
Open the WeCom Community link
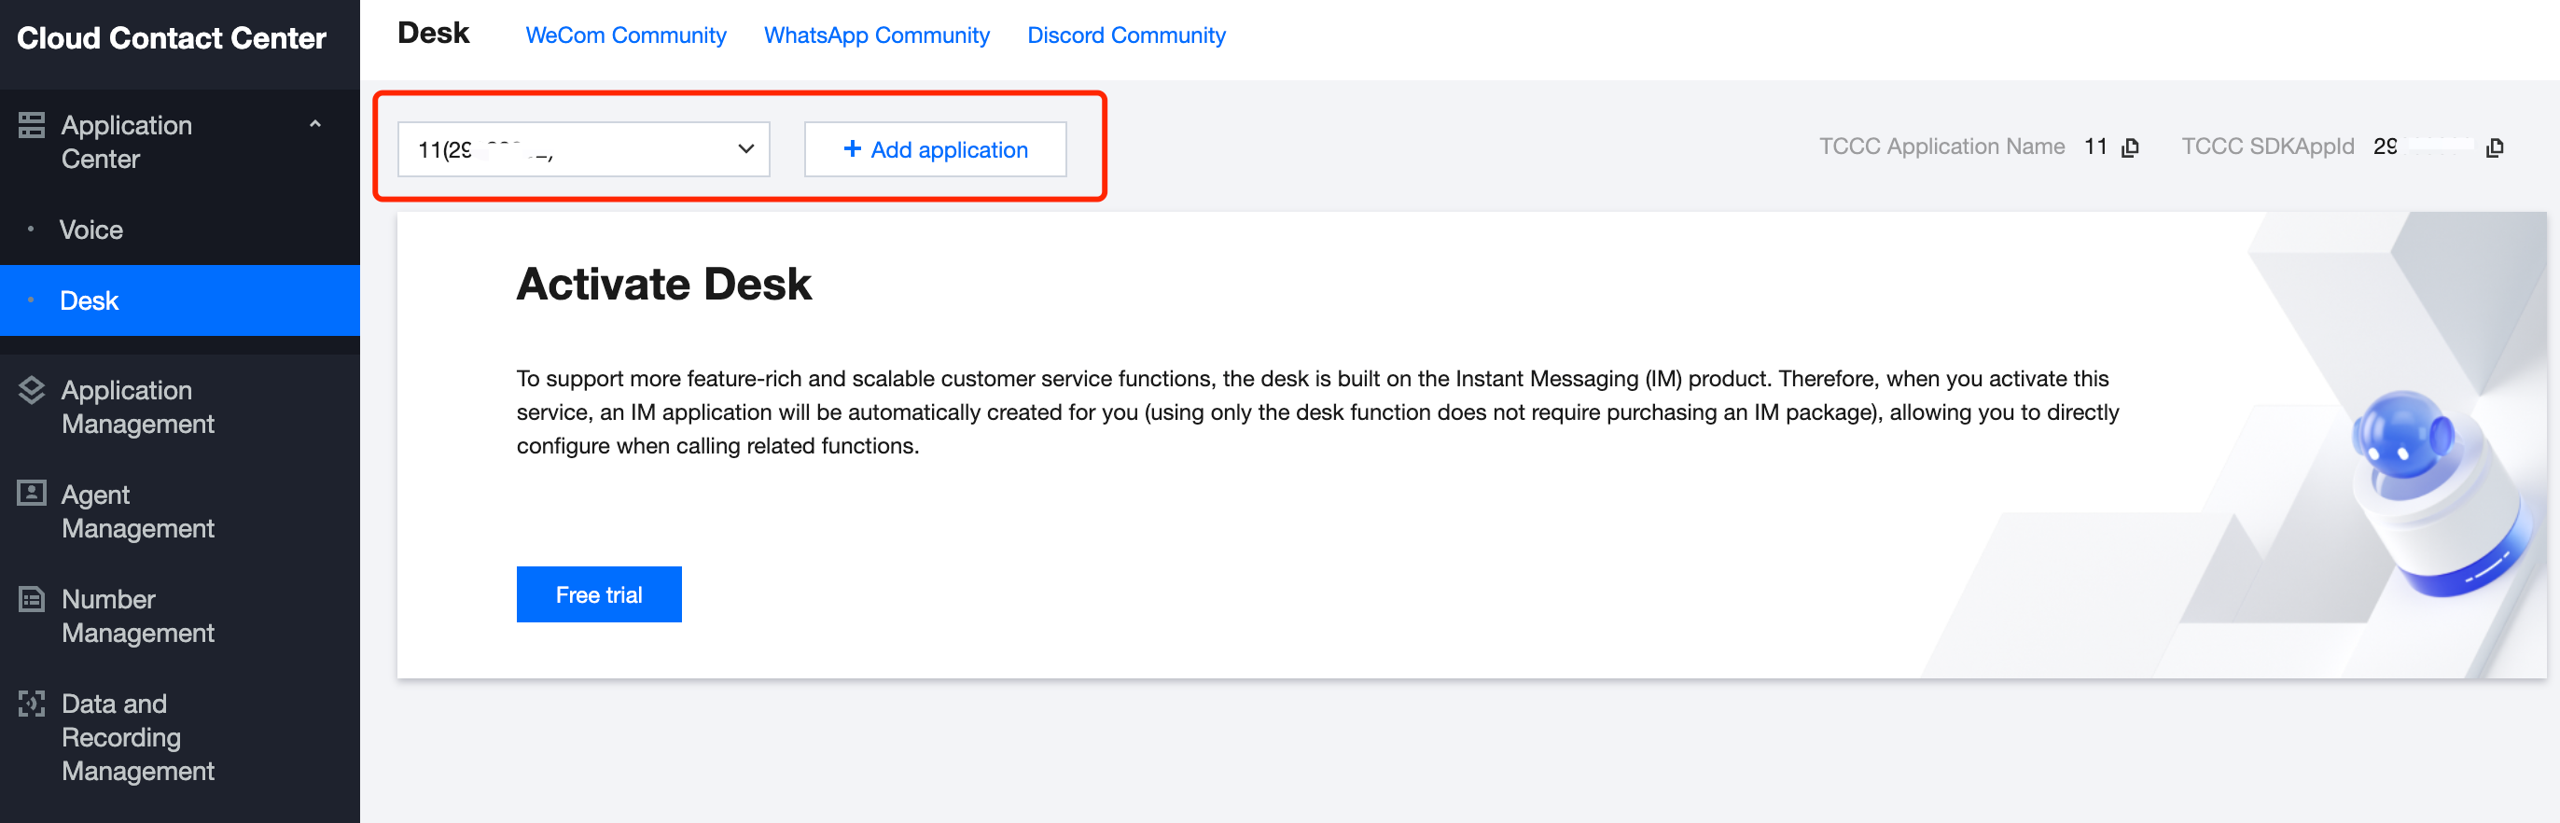(x=625, y=35)
